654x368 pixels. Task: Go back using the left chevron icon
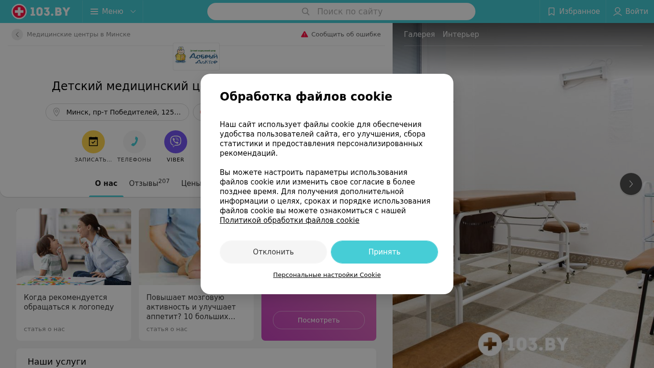17,34
